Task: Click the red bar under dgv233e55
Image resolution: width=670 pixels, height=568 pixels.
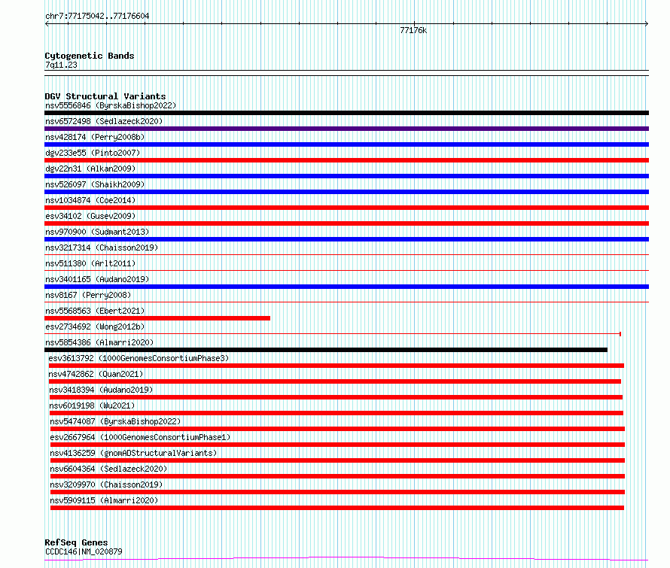Action: [346, 160]
